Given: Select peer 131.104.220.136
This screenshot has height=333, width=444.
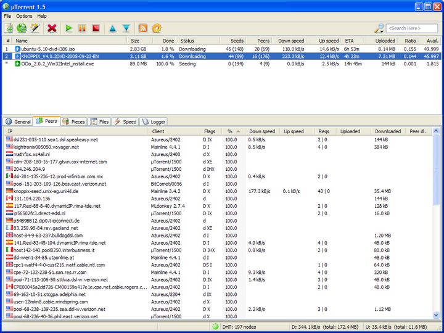Looking at the screenshot, I should pyautogui.click(x=219, y=199).
